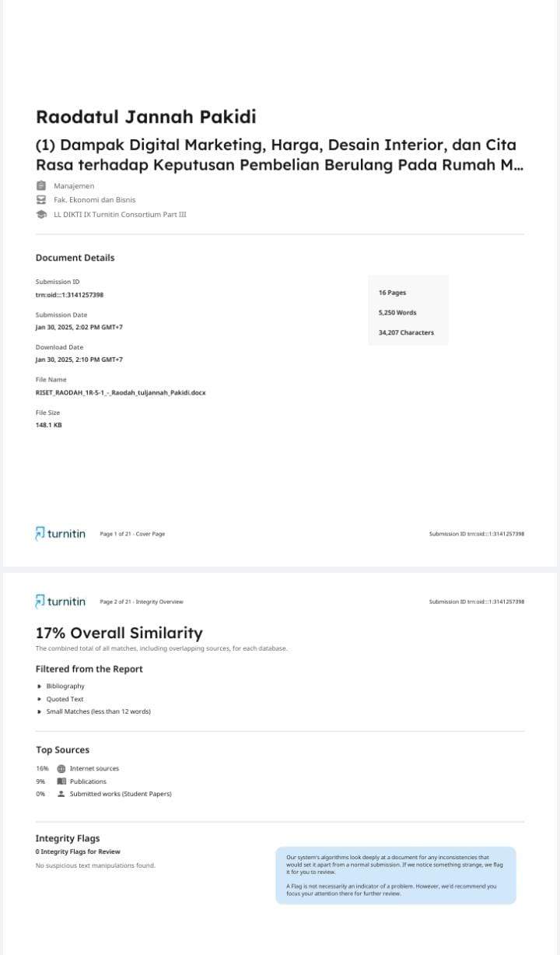This screenshot has height=955, width=560.
Task: Click the icon next to Fak. Ekonomi dan Bisnis
Action: [41, 200]
